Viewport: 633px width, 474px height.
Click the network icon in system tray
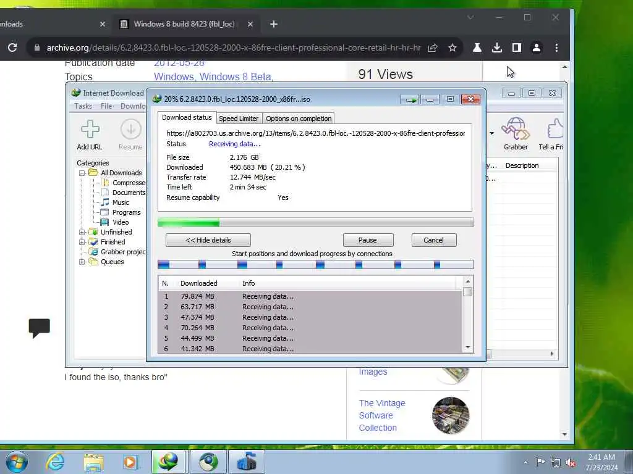click(x=556, y=463)
